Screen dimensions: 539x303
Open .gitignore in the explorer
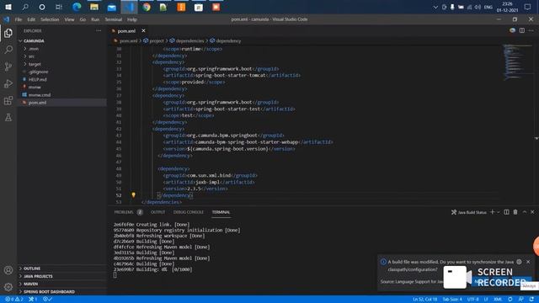tap(39, 72)
